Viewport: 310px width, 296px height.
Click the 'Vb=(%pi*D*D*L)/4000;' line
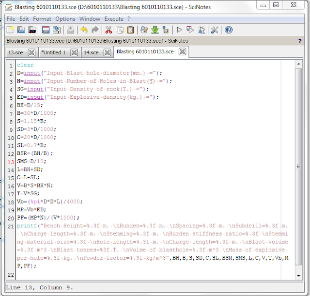click(49, 202)
